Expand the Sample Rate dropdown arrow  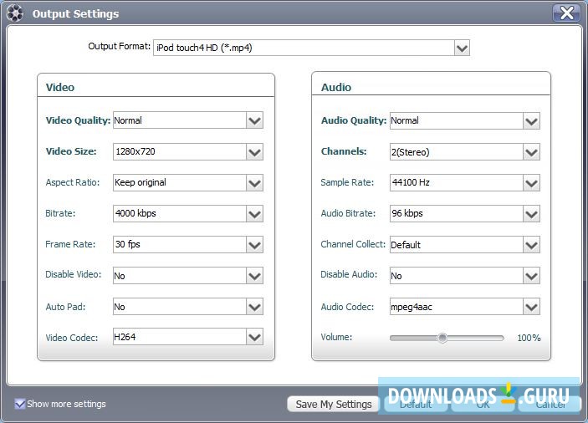pos(531,183)
